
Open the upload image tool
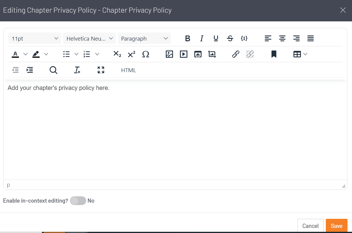pos(198,54)
